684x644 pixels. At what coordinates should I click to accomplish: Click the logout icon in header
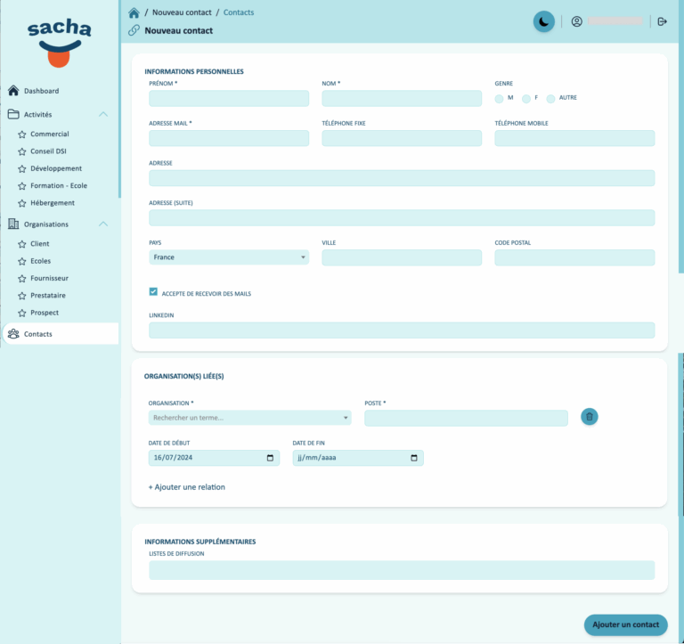tap(662, 21)
